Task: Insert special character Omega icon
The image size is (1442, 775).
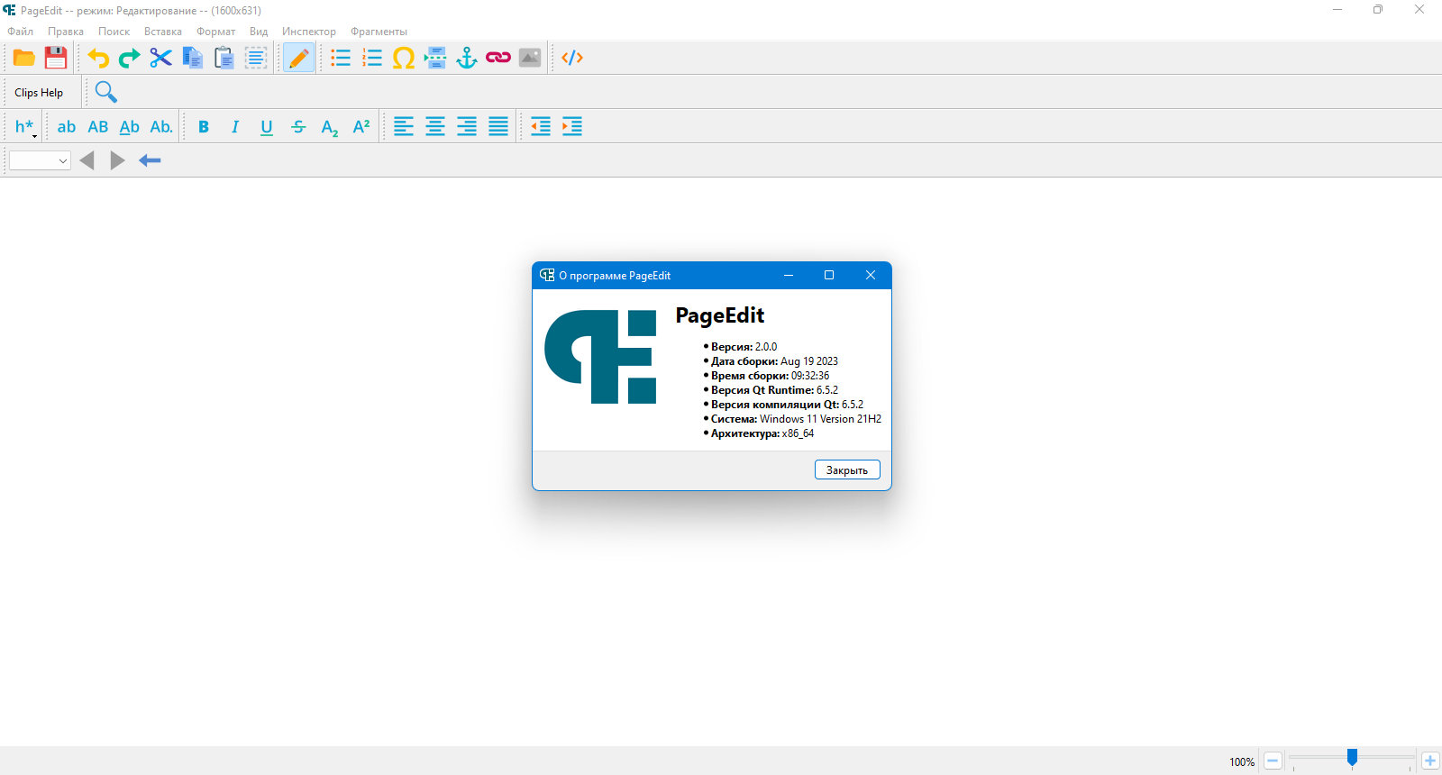Action: pos(404,58)
